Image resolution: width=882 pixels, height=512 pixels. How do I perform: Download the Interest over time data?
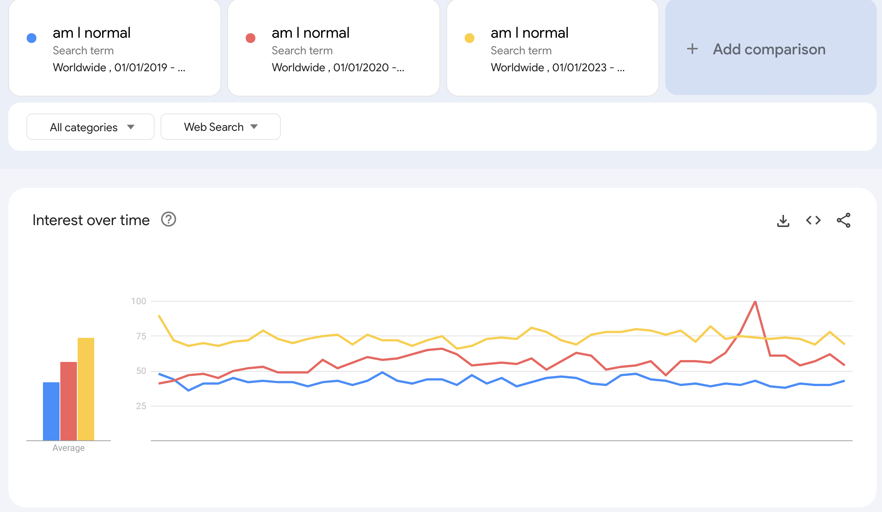pyautogui.click(x=783, y=221)
